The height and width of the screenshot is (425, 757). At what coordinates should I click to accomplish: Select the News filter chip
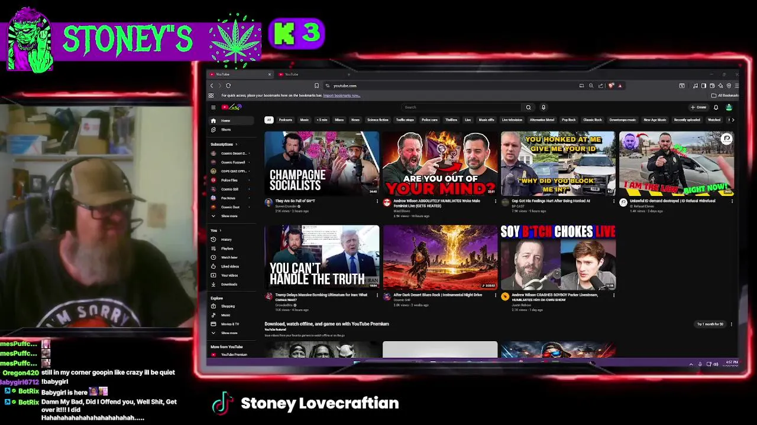tap(355, 120)
